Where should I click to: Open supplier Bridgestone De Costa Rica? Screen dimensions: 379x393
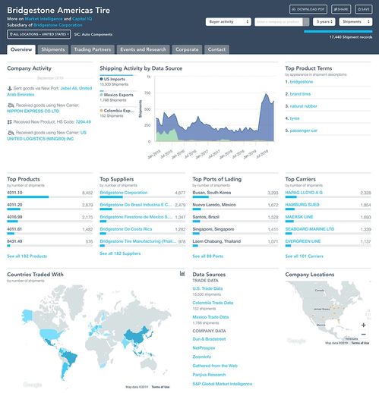126,229
